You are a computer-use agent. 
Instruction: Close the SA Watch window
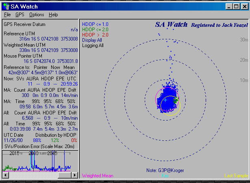click(243, 6)
